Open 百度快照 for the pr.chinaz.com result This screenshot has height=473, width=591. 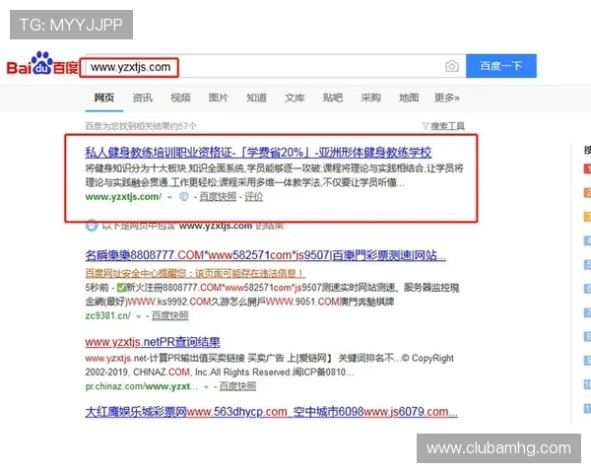[x=237, y=386]
